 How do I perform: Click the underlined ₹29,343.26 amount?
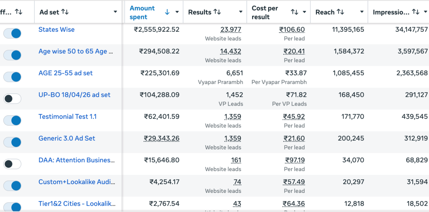(162, 139)
